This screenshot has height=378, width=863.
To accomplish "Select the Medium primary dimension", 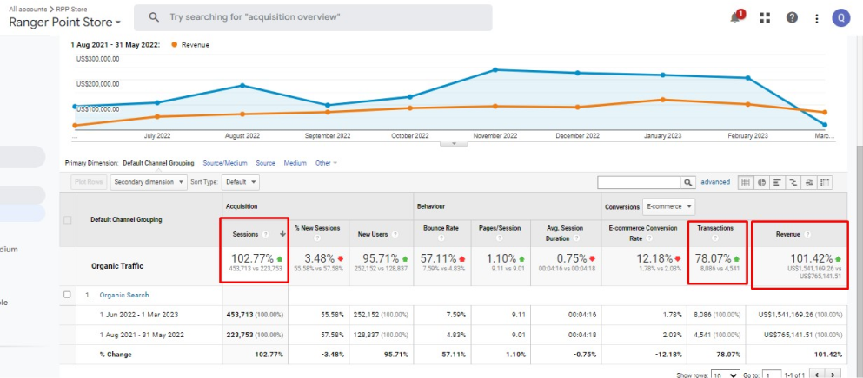I will coord(295,163).
